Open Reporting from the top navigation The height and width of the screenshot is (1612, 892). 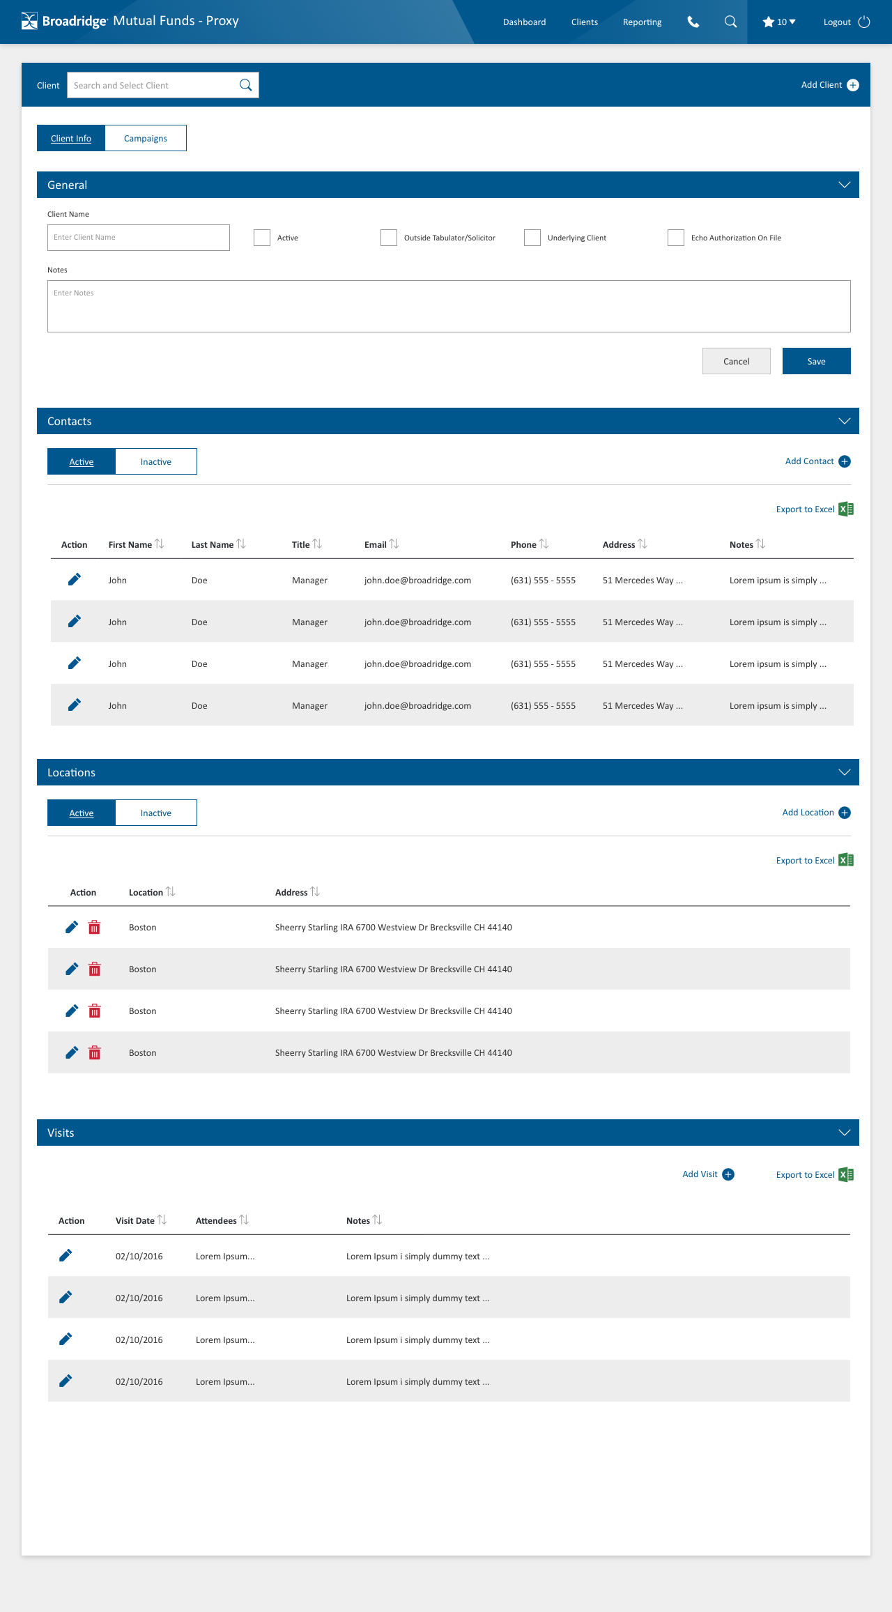[x=643, y=22]
